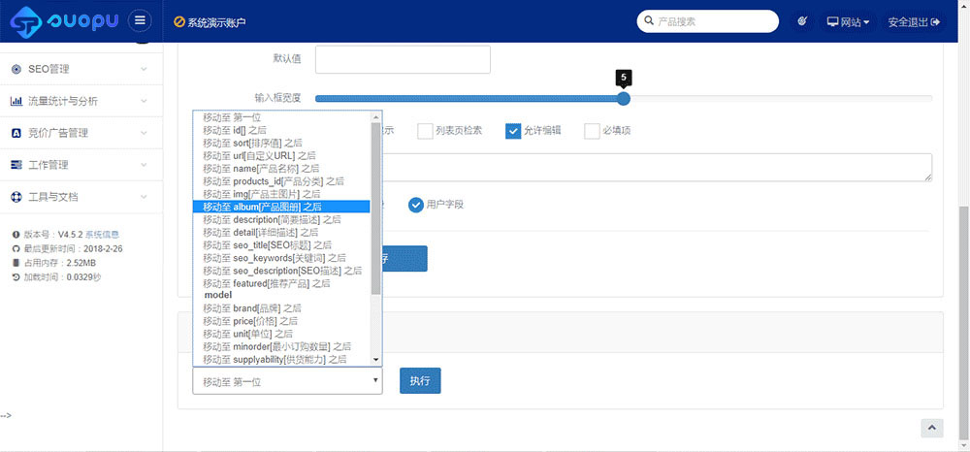Click the rocket icon in header
Viewport: 970px width, 452px height.
(802, 21)
